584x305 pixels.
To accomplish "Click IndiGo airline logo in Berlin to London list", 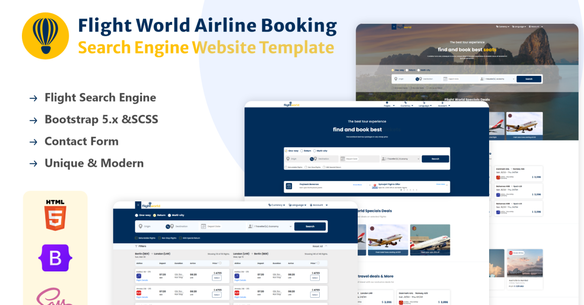I will [139, 276].
